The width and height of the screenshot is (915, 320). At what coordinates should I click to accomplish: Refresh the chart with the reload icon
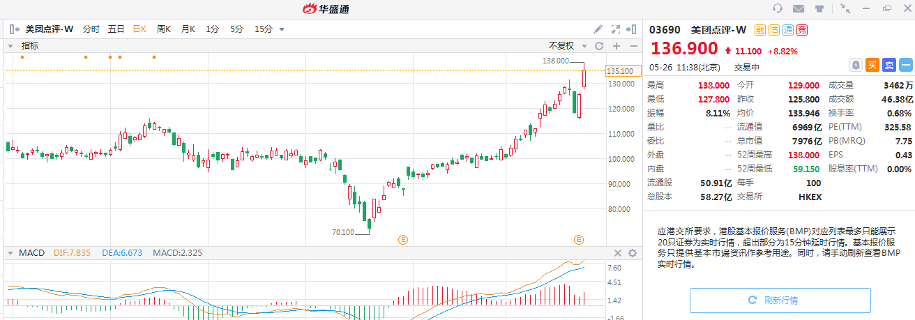click(598, 46)
